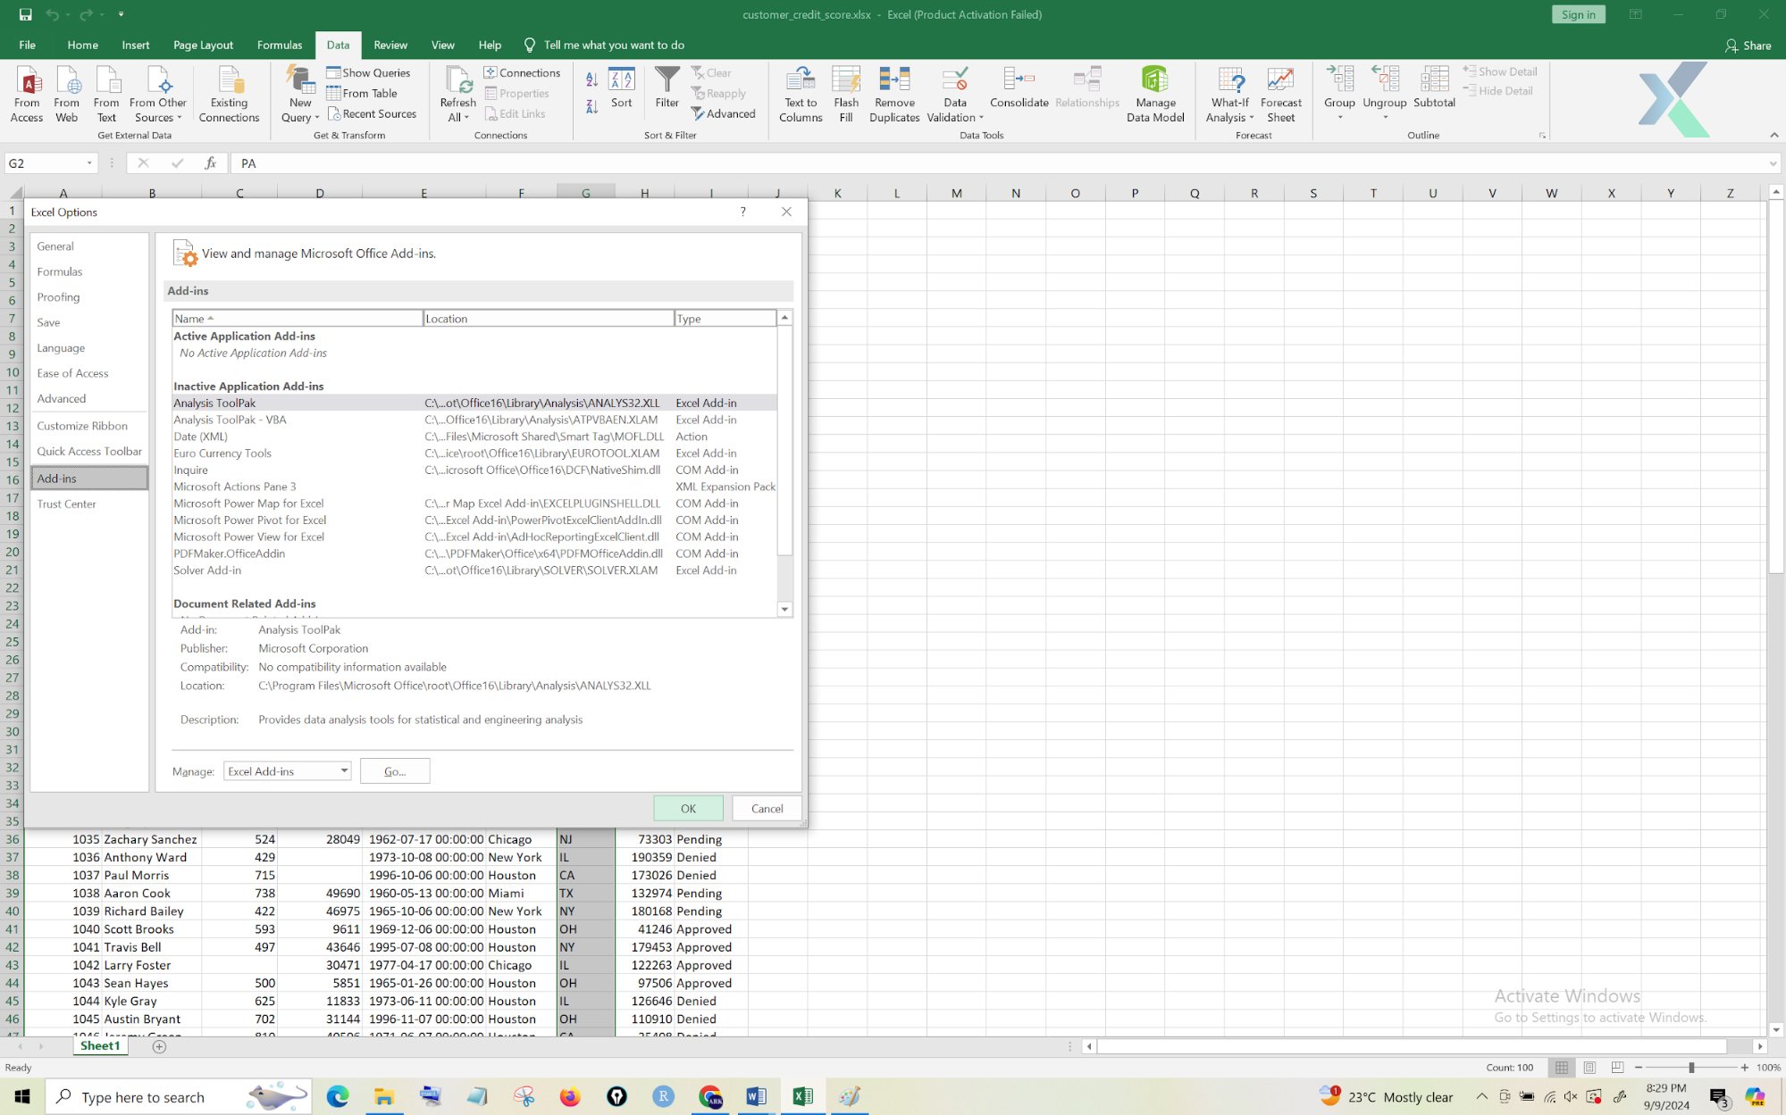Click the Sign in button
This screenshot has height=1115, width=1786.
(1579, 14)
